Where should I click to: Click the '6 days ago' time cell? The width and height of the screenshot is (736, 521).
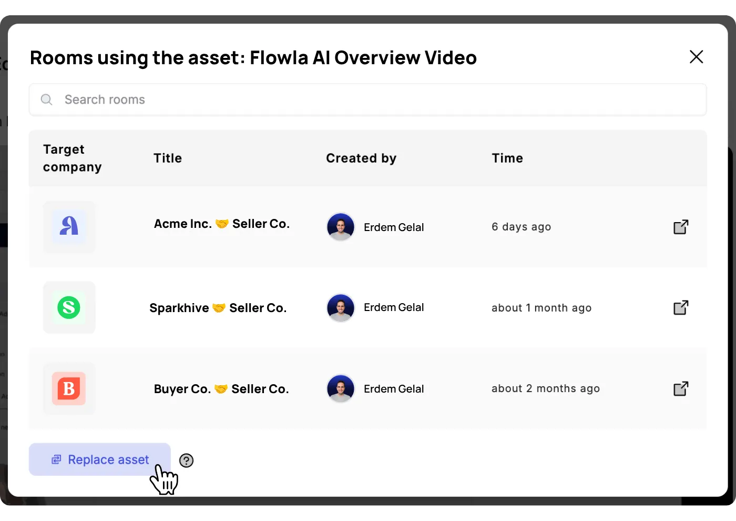coord(522,227)
